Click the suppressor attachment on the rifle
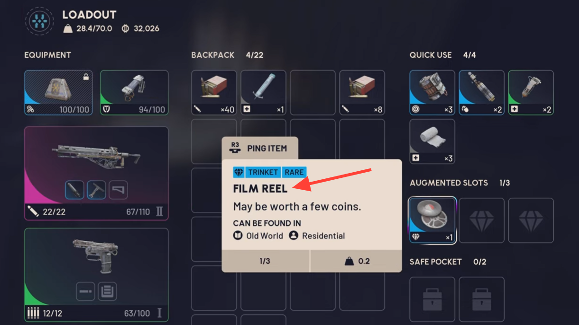This screenshot has height=325, width=579. (x=74, y=190)
